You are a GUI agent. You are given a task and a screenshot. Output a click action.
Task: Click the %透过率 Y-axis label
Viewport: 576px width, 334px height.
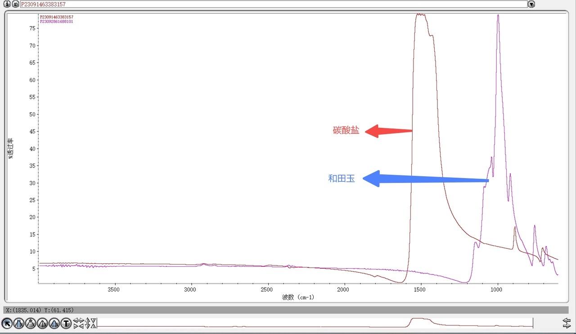(10, 149)
